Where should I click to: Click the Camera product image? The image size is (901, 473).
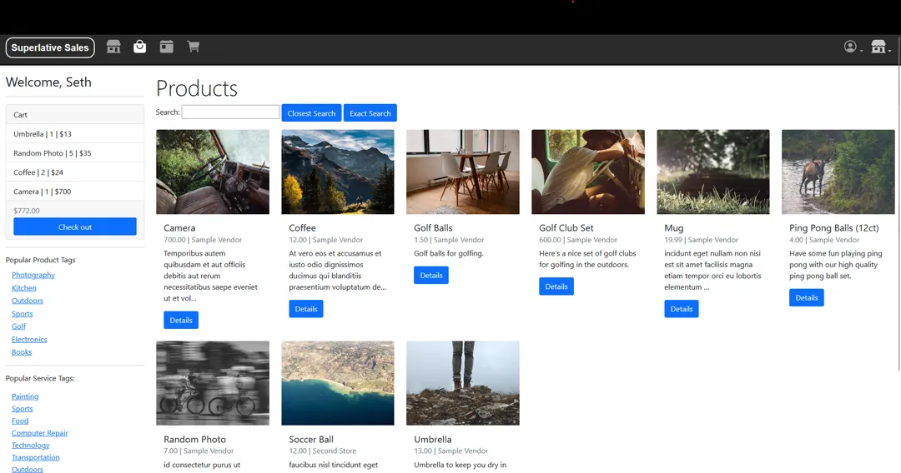[213, 172]
